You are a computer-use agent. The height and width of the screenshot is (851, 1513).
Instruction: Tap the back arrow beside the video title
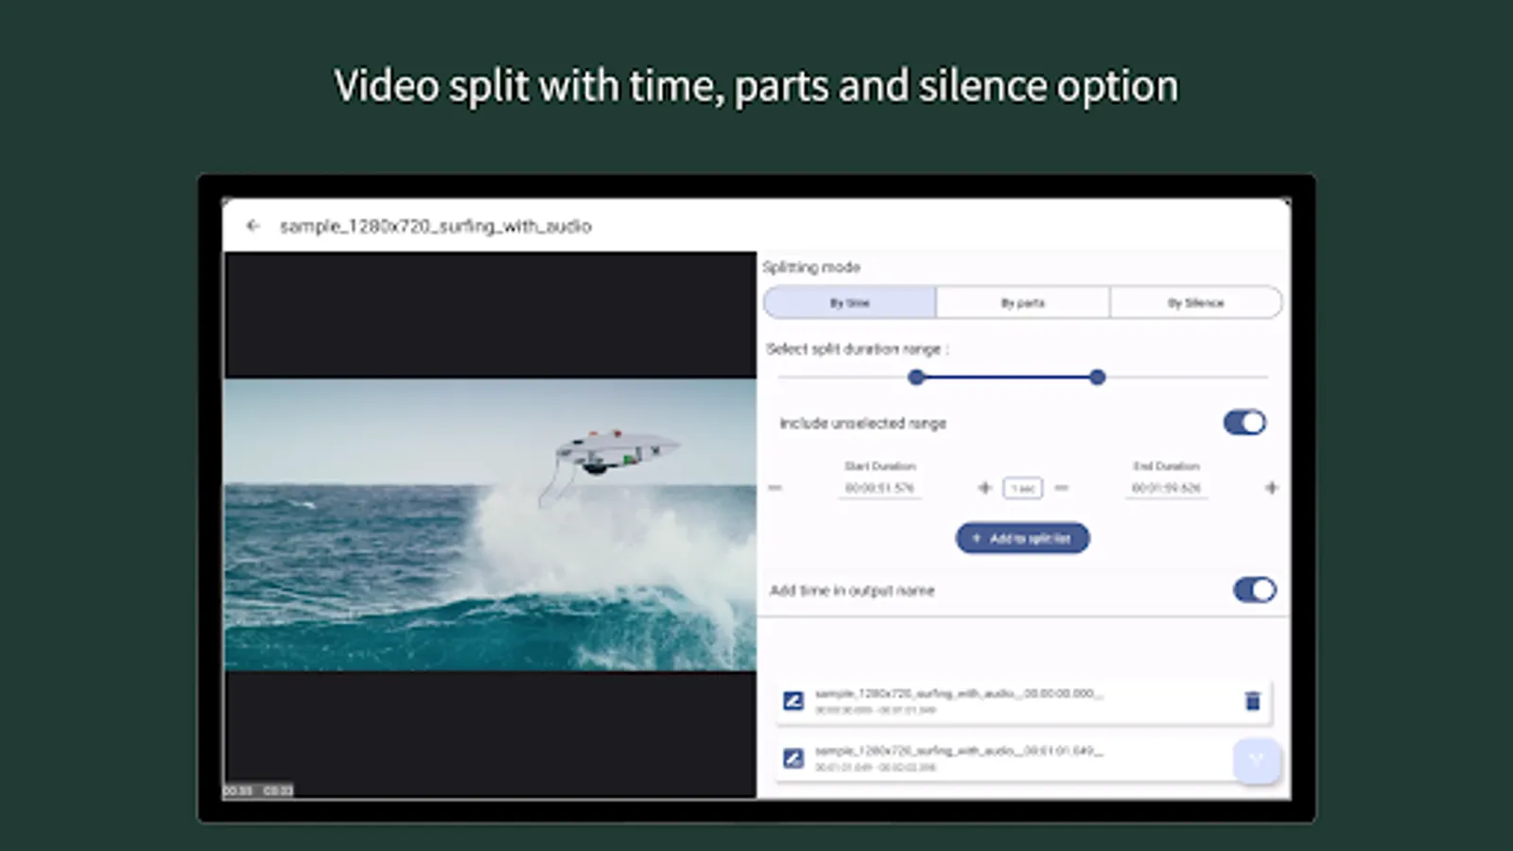[x=251, y=226]
